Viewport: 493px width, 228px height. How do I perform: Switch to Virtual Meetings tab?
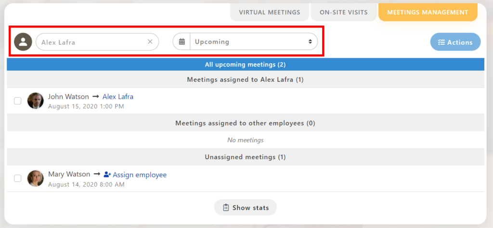pyautogui.click(x=269, y=12)
